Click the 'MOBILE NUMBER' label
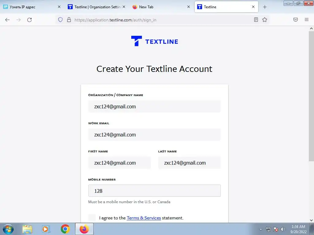314x235 pixels. click(102, 179)
